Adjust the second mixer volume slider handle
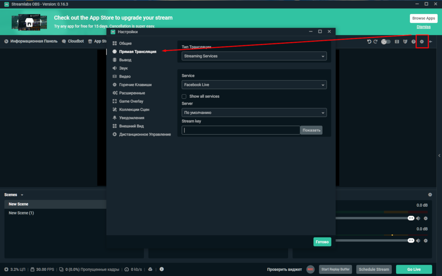 [411, 240]
